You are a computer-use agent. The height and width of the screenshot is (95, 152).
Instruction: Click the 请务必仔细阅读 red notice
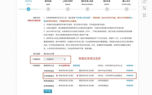click(x=34, y=21)
